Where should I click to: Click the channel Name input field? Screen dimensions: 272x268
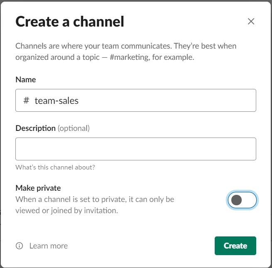pos(136,100)
